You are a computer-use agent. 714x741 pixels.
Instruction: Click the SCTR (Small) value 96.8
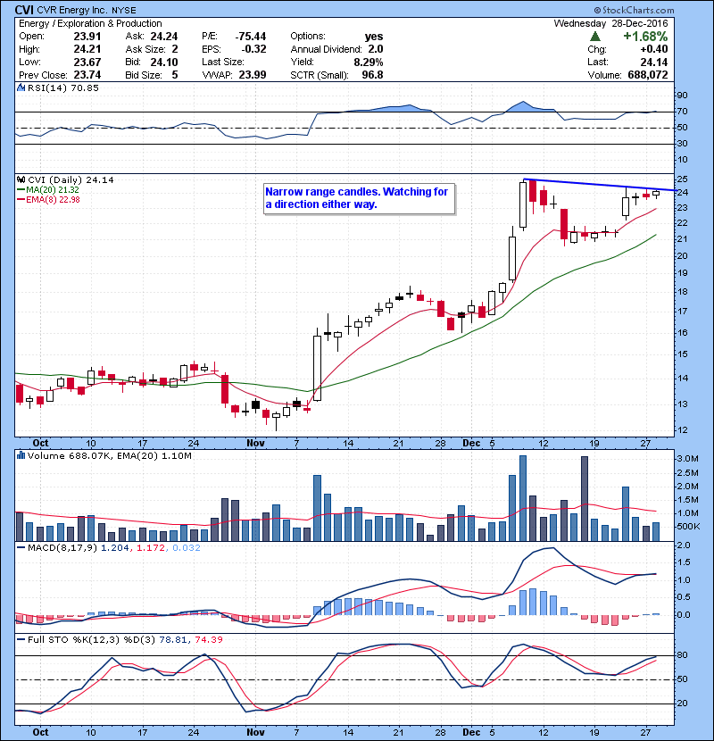[x=372, y=75]
